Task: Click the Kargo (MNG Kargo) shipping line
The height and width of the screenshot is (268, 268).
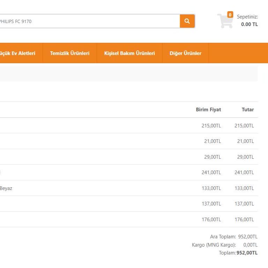Action: click(214, 245)
